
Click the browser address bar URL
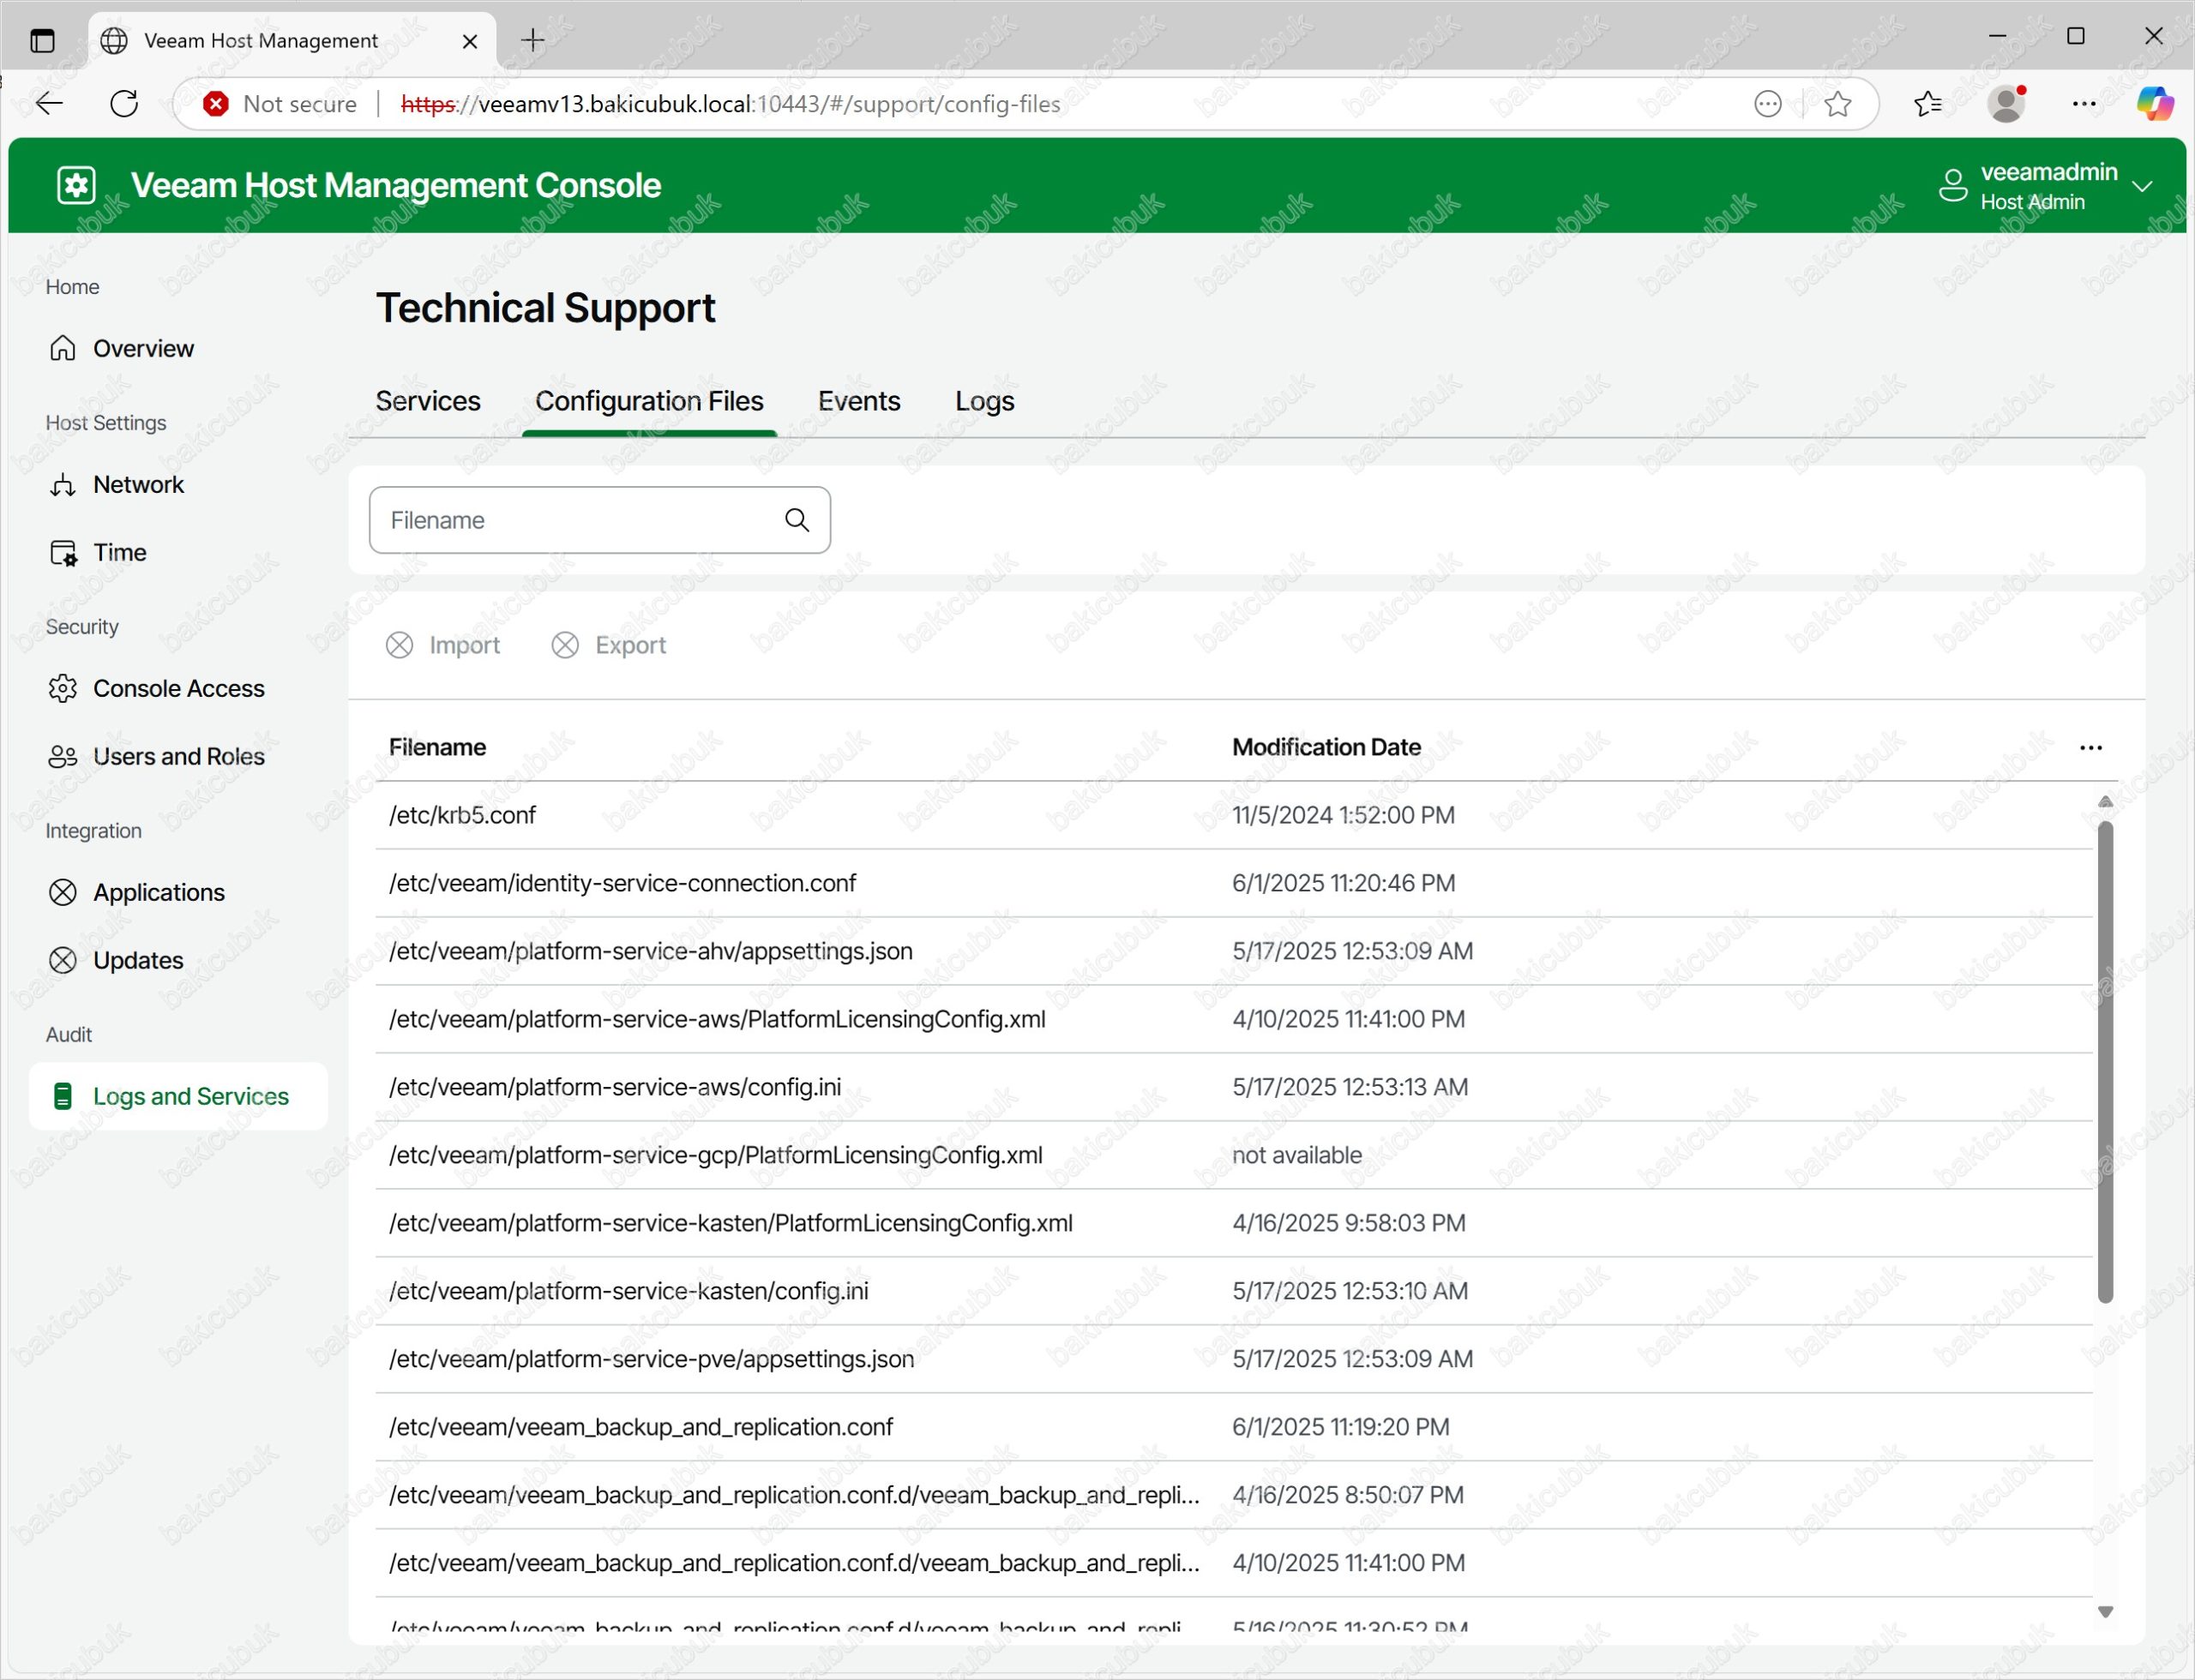[x=731, y=104]
